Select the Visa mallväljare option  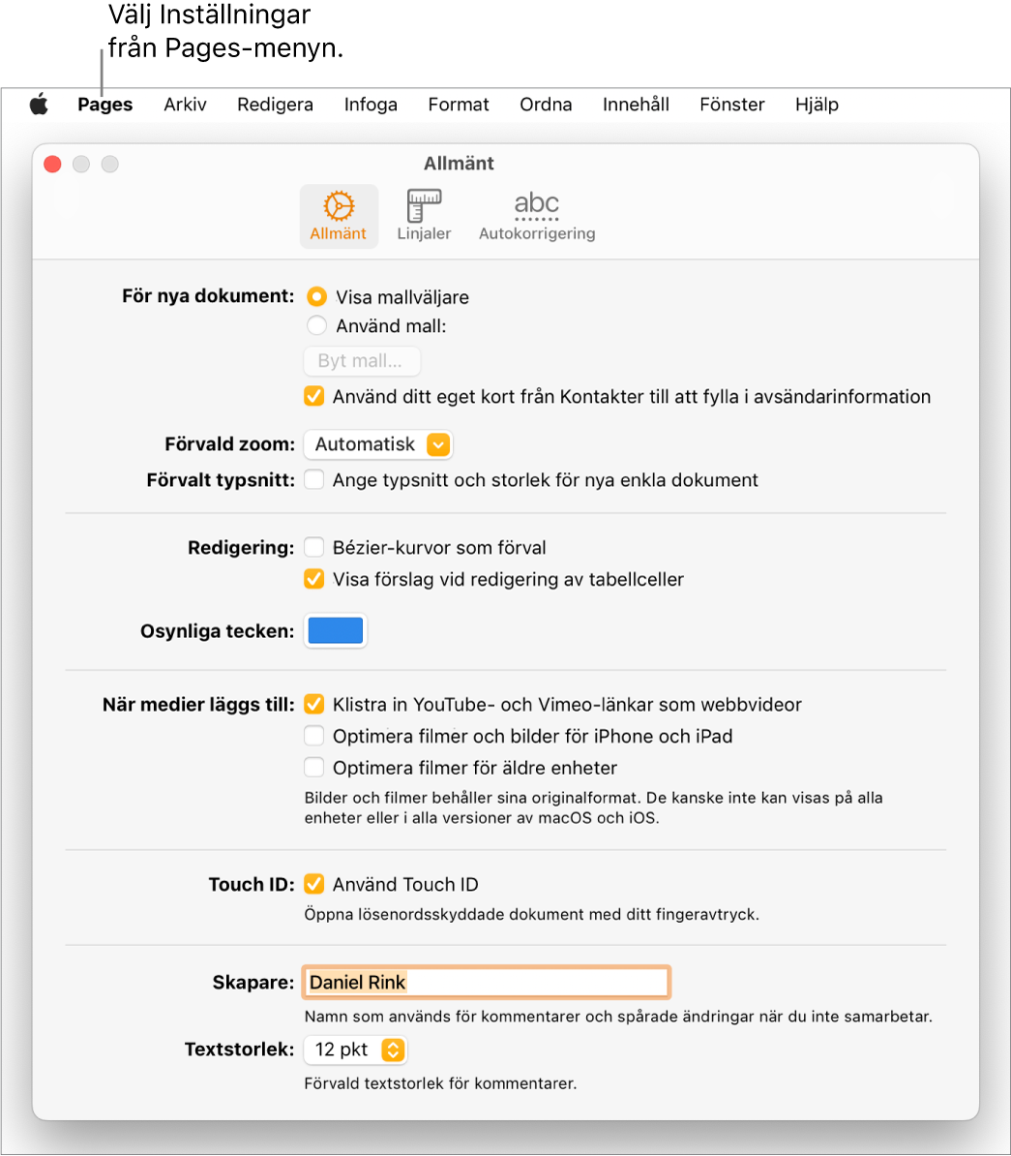coord(316,297)
